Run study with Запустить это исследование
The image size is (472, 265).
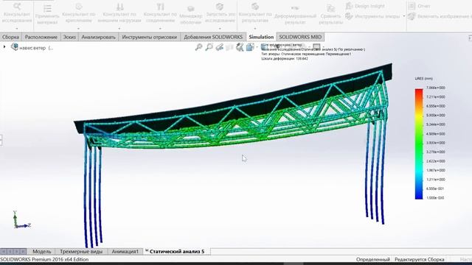220,13
